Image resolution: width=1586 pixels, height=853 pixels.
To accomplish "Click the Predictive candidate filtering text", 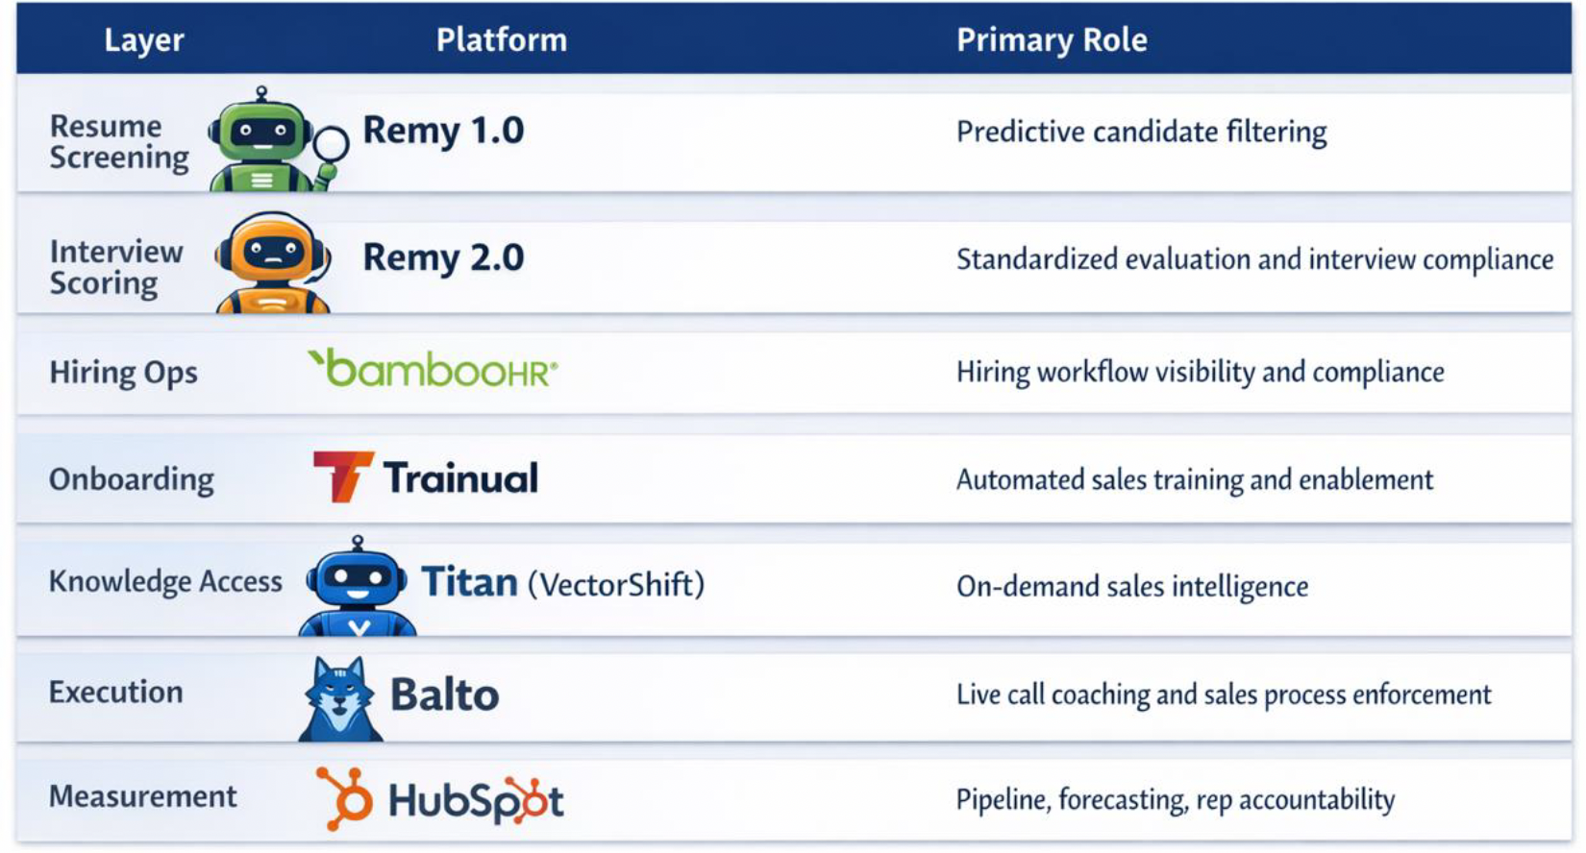I will [1141, 132].
